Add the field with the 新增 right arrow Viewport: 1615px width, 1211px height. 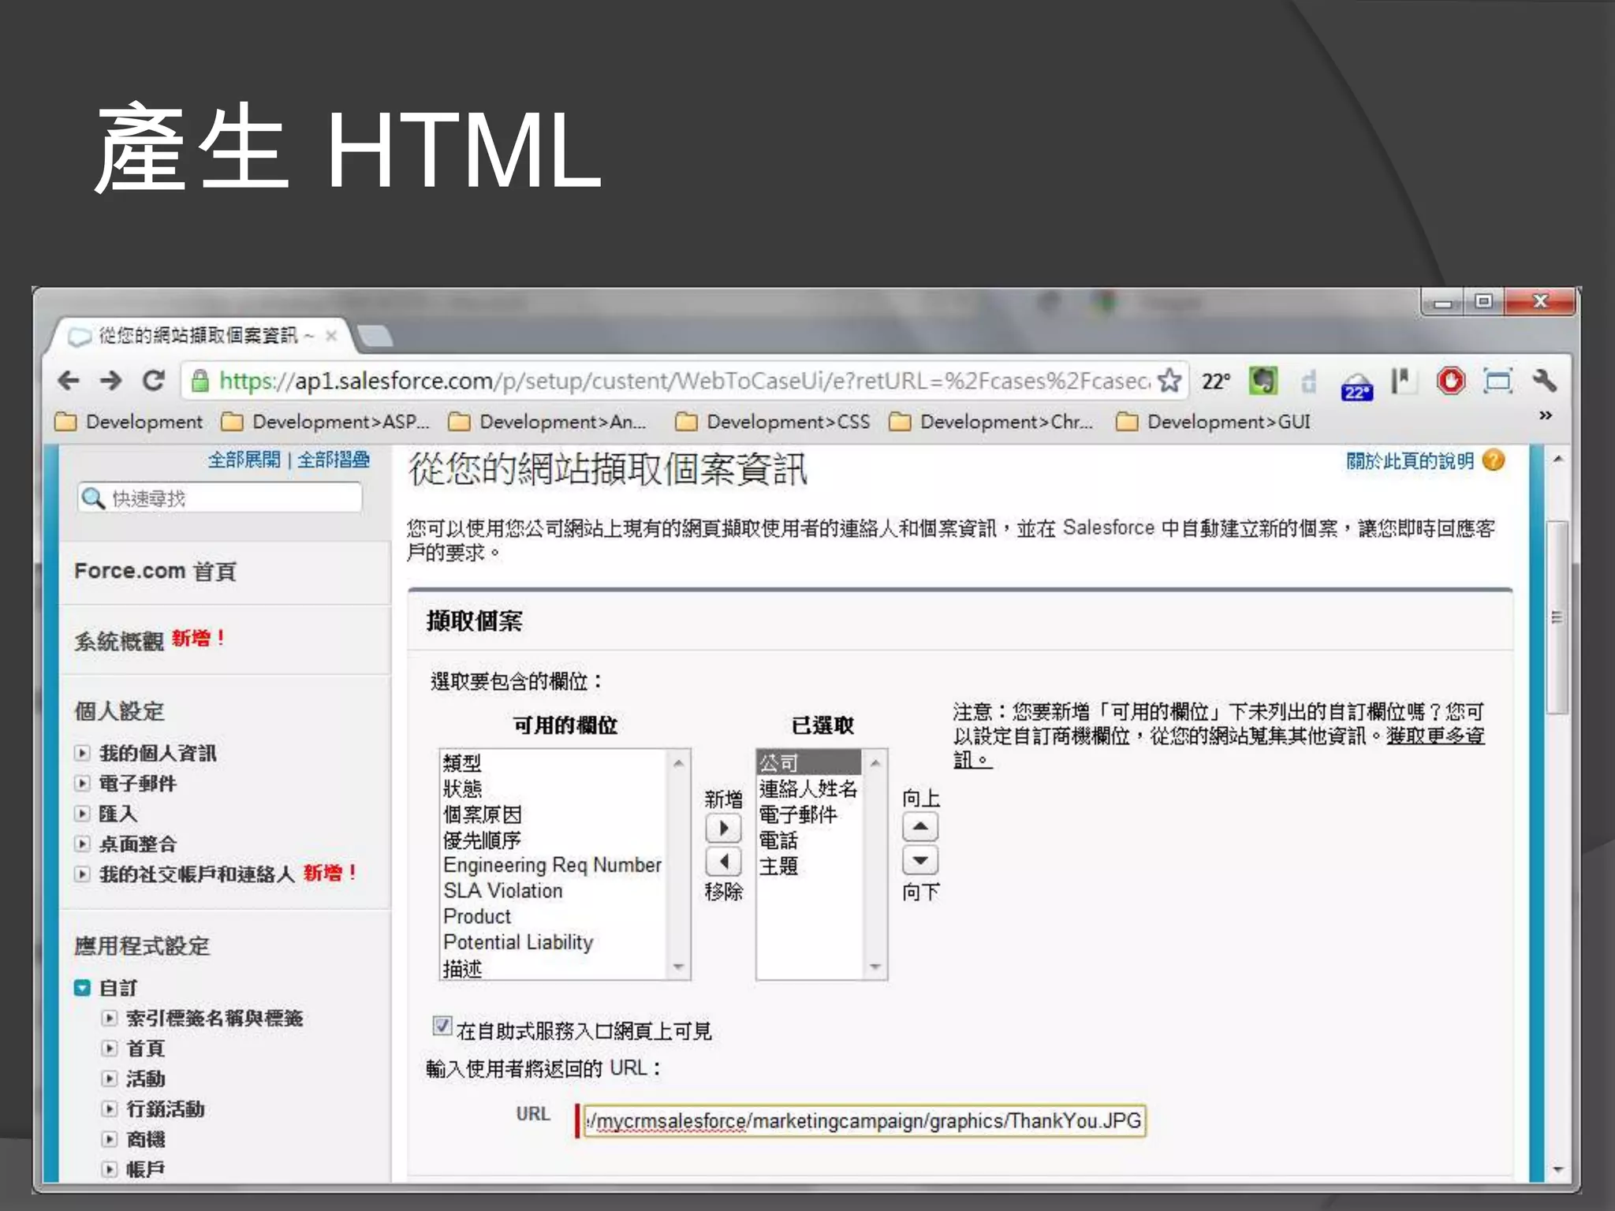tap(723, 829)
